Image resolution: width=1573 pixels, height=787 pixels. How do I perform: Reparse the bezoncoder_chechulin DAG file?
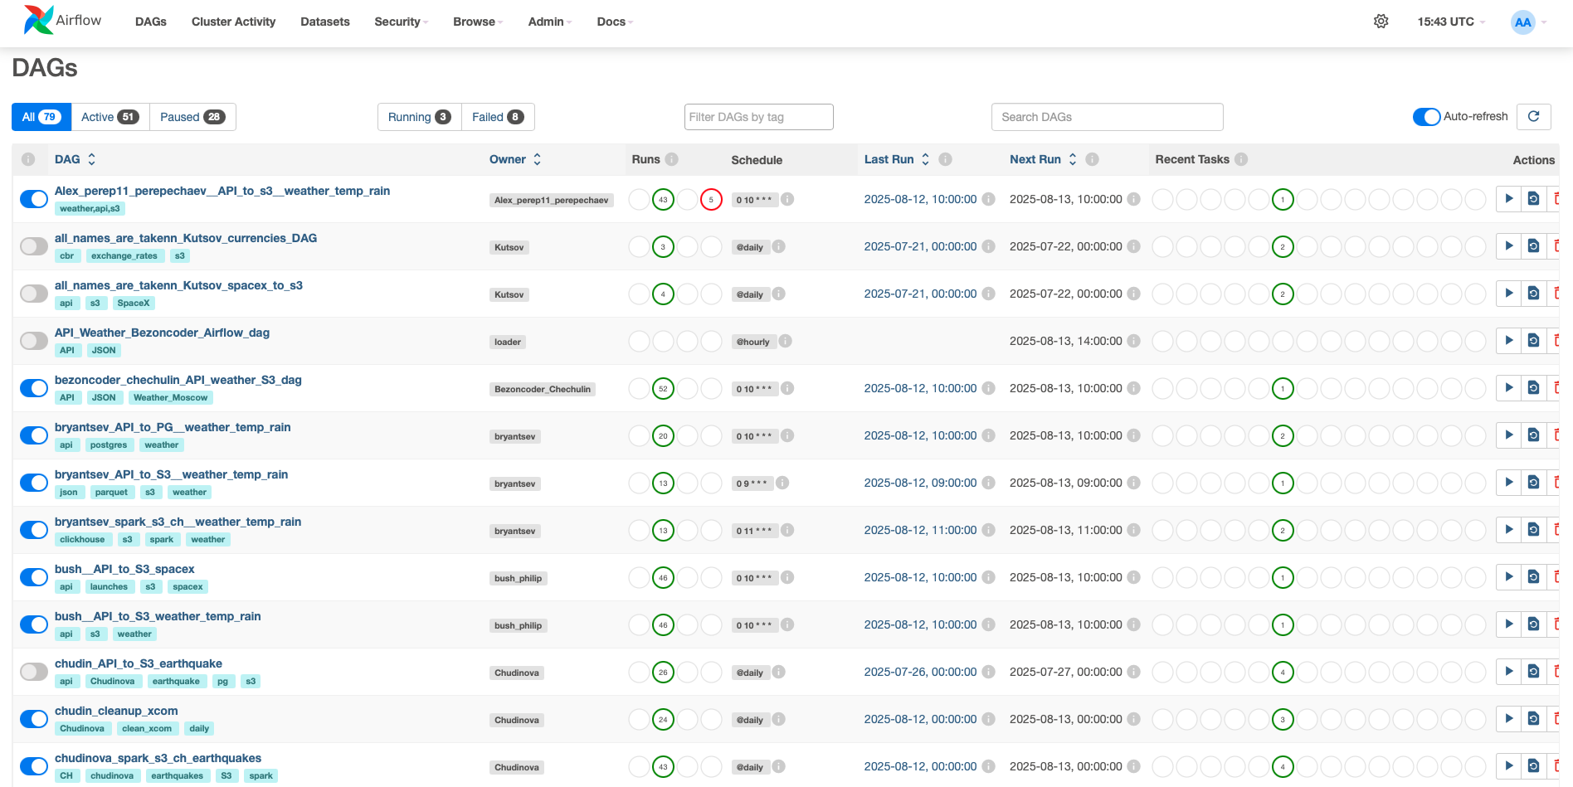click(x=1534, y=388)
